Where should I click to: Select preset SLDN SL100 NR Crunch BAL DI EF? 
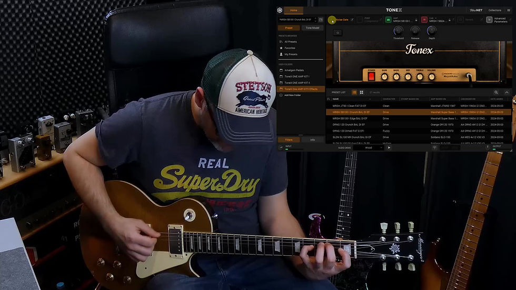click(419, 137)
